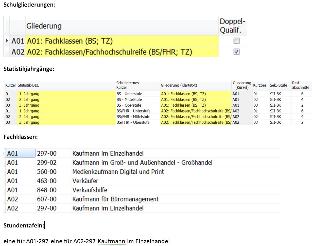
Task: Select the BS - Oberstufe cell
Action: tap(138, 105)
